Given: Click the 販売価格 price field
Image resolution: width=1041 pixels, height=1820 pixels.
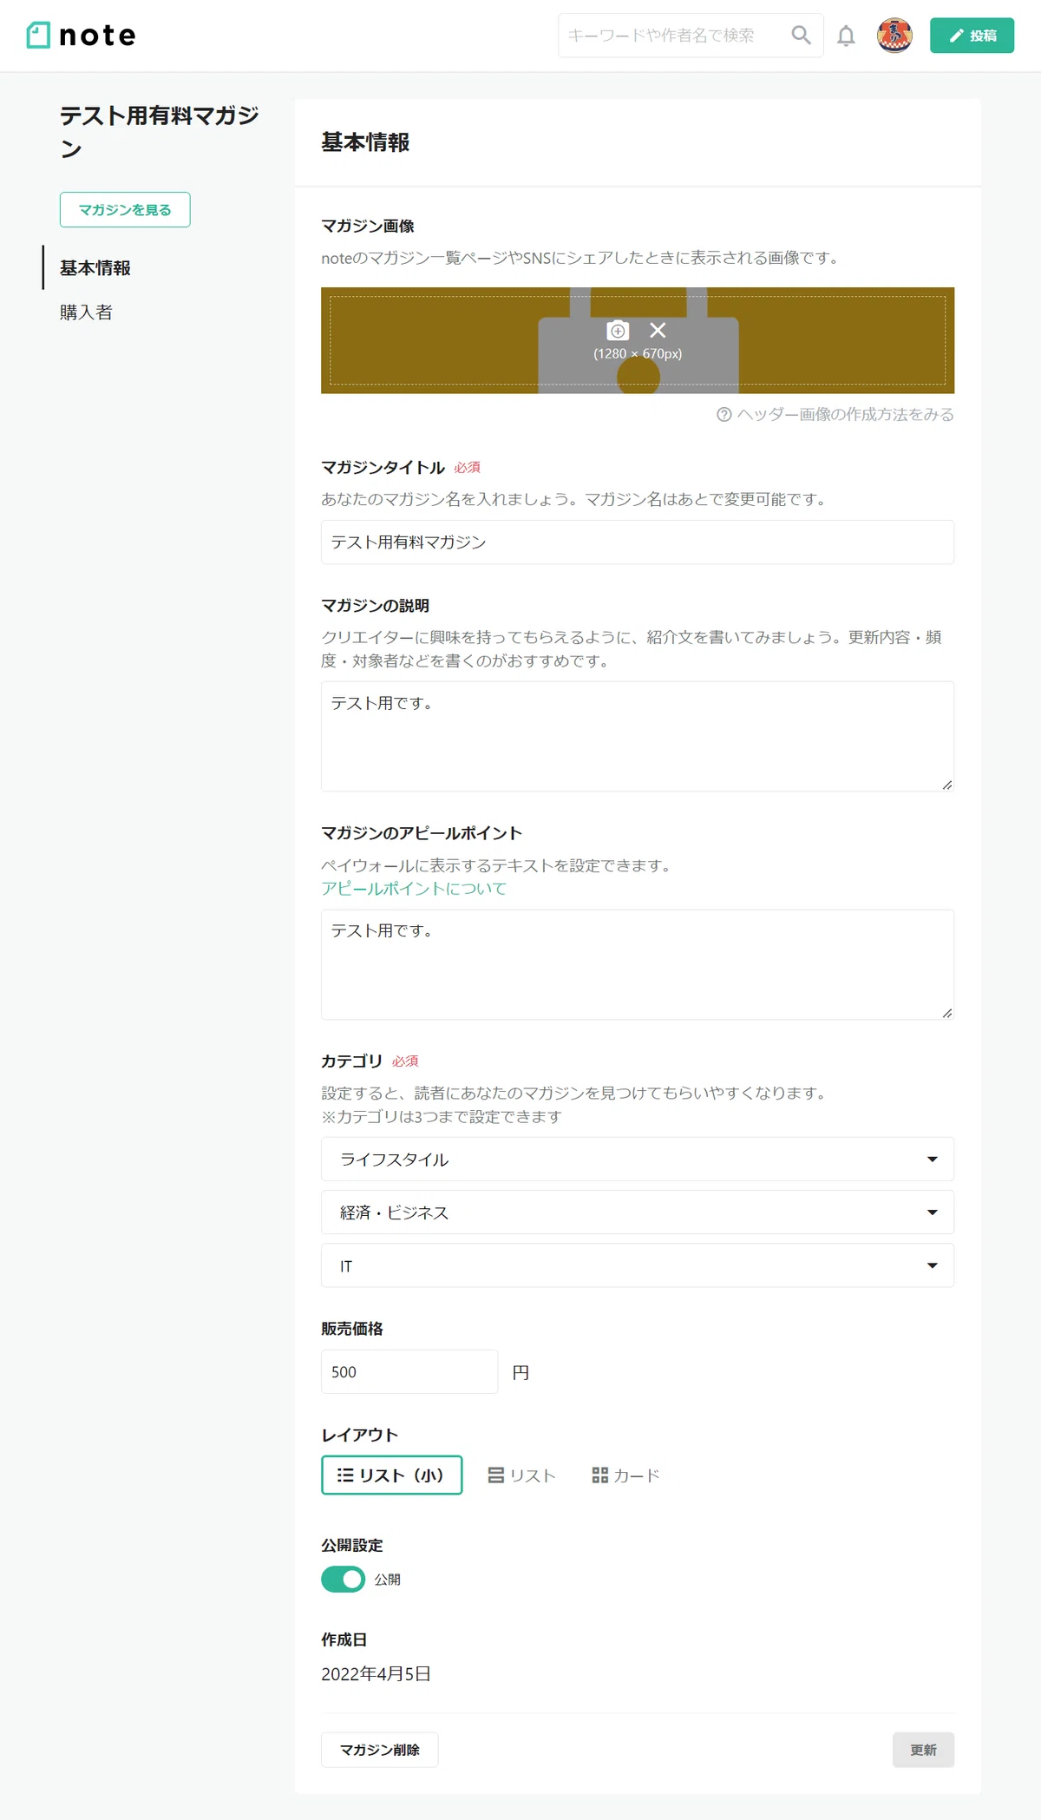Looking at the screenshot, I should coord(409,1372).
